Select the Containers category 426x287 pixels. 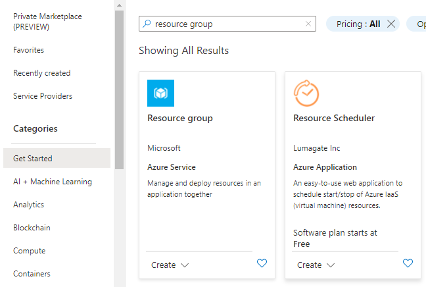click(32, 274)
